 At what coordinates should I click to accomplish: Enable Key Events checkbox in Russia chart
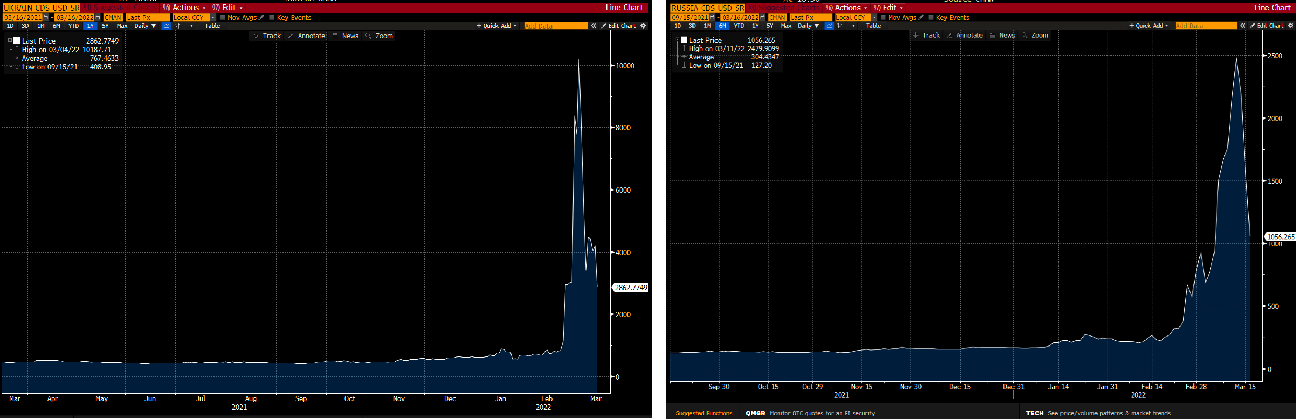coord(931,17)
